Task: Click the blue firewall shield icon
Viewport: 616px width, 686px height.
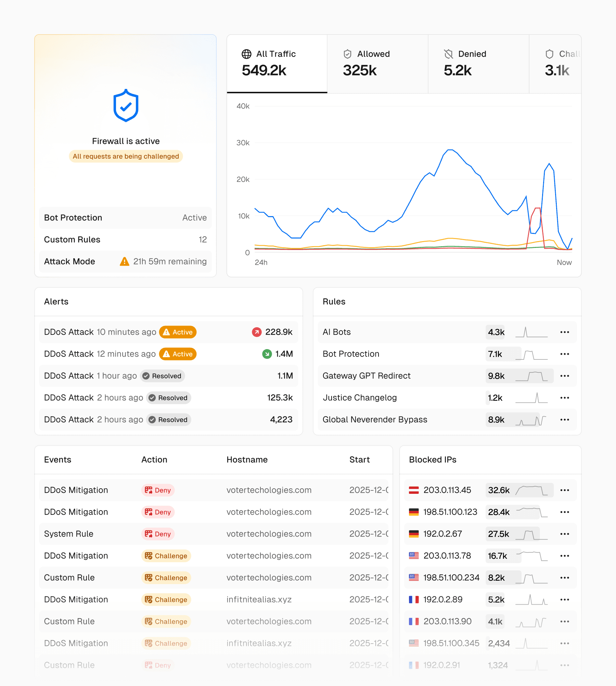Action: click(126, 106)
